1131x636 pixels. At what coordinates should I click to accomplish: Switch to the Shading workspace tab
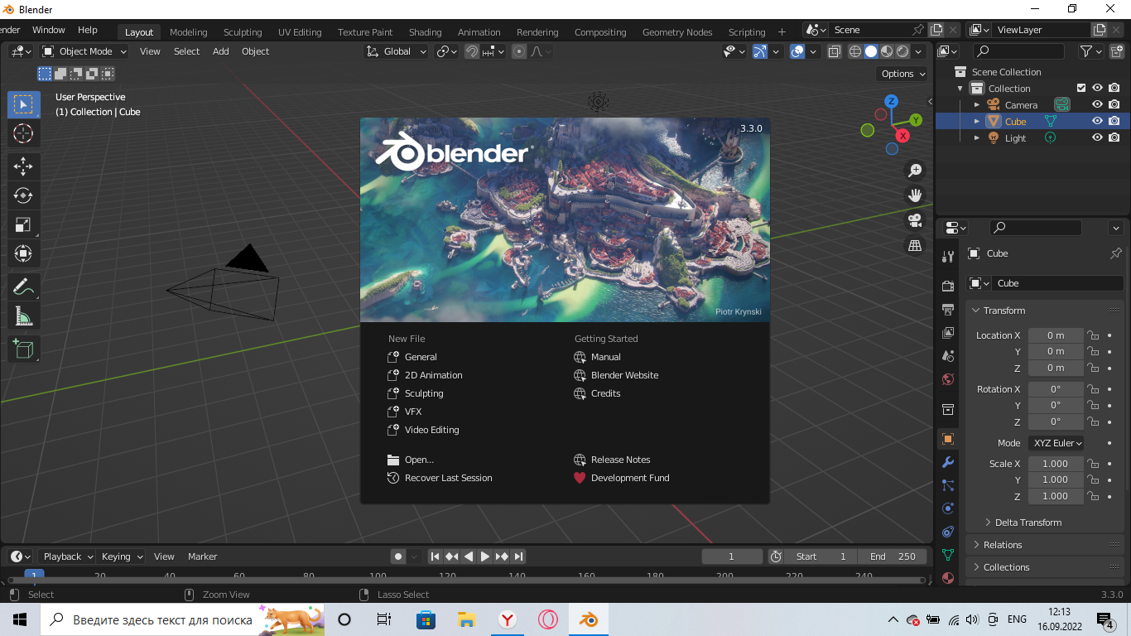pyautogui.click(x=425, y=32)
